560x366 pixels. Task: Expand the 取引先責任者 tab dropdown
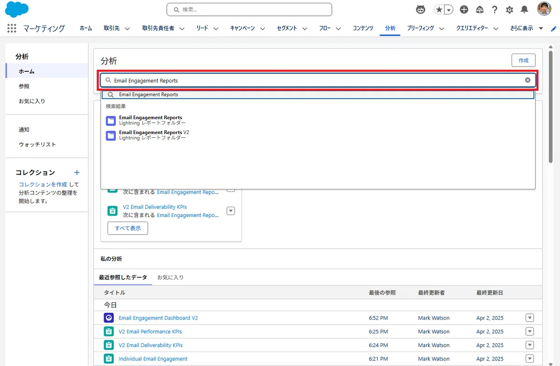coord(182,28)
